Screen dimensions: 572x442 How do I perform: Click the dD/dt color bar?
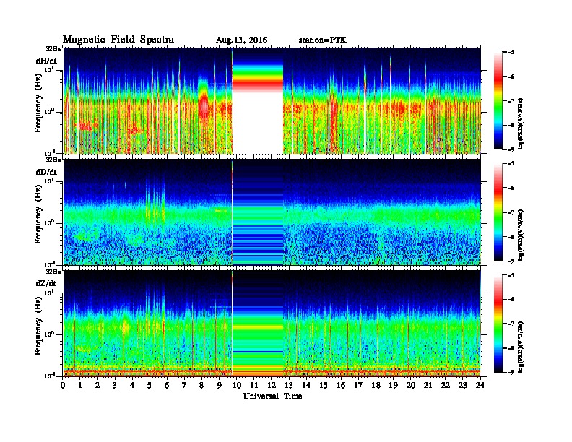tap(498, 212)
